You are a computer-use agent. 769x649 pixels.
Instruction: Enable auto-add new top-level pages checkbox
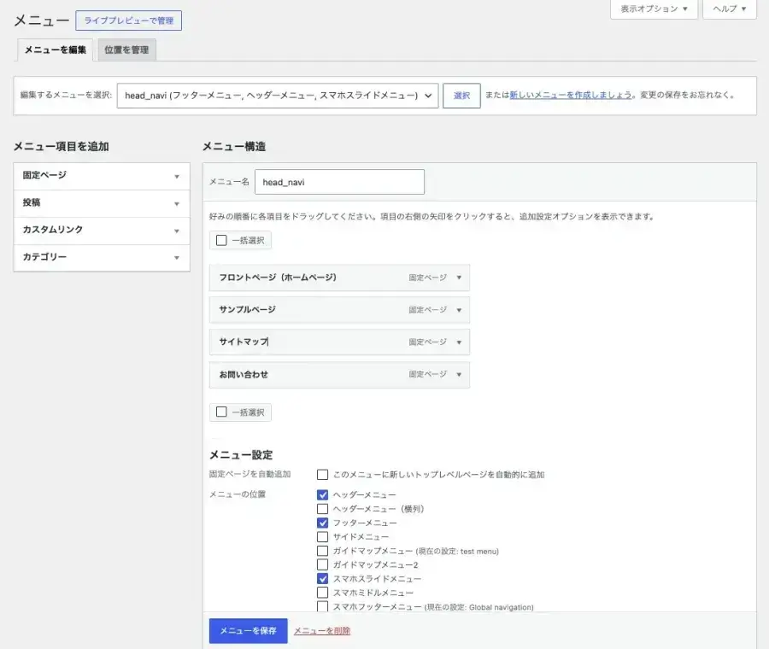pos(322,475)
